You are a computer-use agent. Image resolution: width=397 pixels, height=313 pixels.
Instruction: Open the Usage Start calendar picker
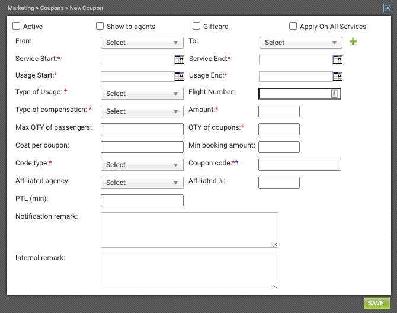[180, 76]
